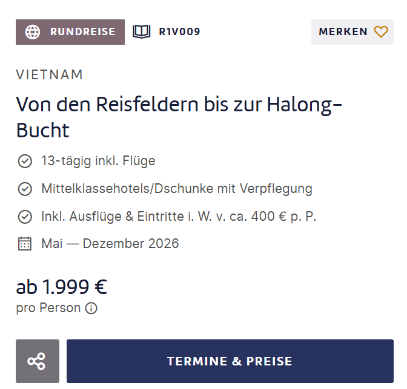
Task: Click checkmark icon beside Ausflüge & Eintritte
Action: coord(25,217)
